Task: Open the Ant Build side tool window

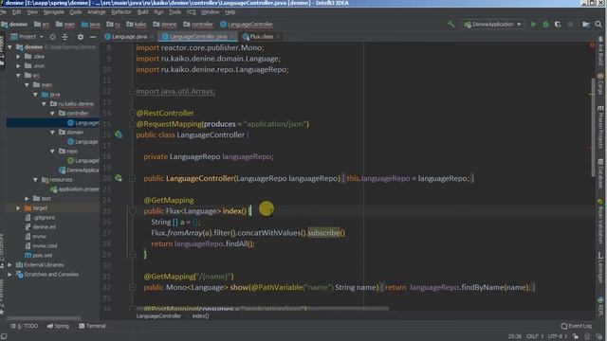Action: [x=600, y=51]
